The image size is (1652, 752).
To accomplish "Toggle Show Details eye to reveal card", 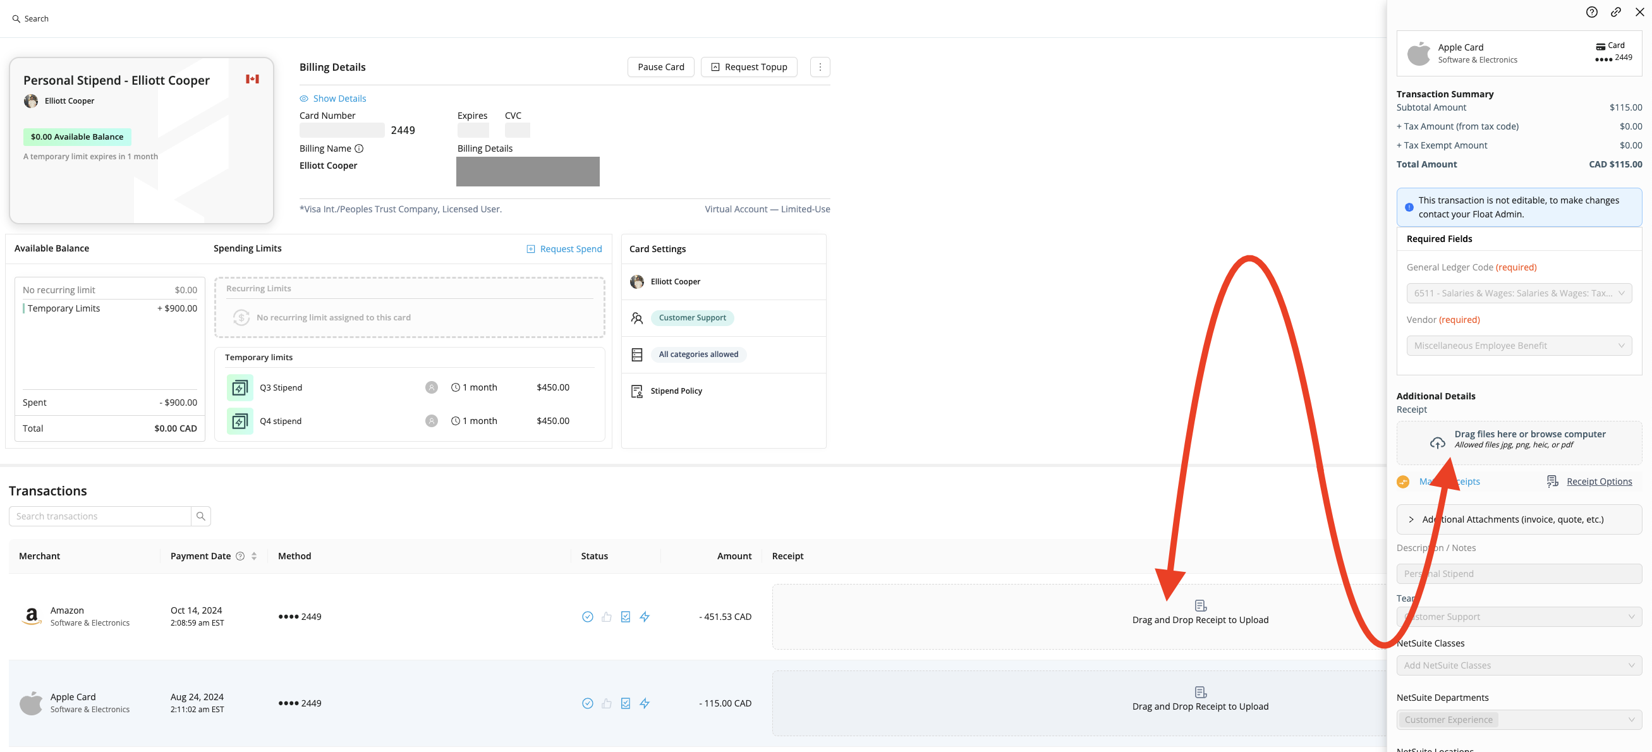I will pyautogui.click(x=304, y=99).
